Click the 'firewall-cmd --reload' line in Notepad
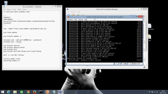Screen dimensions: 168x94 12,42
